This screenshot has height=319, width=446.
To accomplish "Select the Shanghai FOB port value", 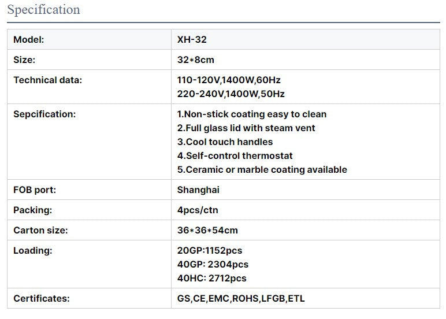I will [198, 190].
